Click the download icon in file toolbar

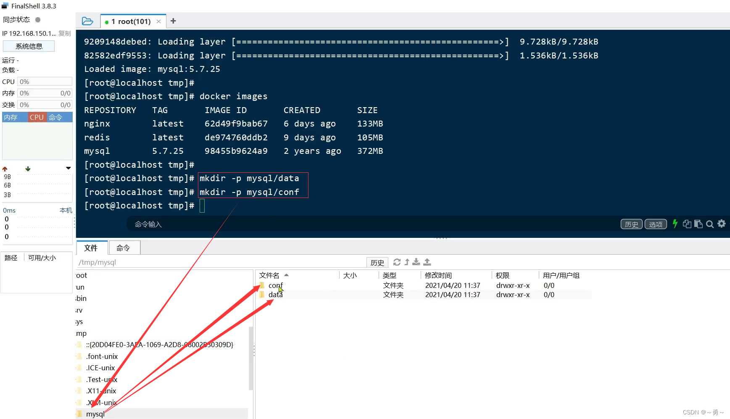[416, 262]
